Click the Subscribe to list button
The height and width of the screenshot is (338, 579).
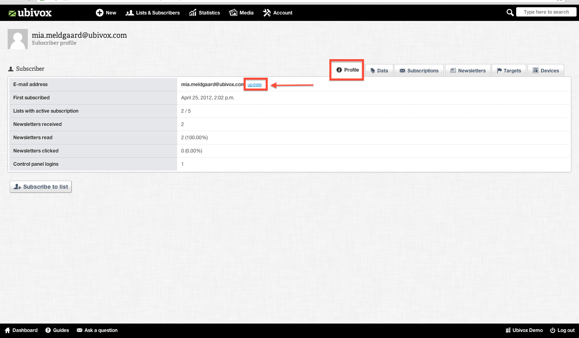click(41, 187)
